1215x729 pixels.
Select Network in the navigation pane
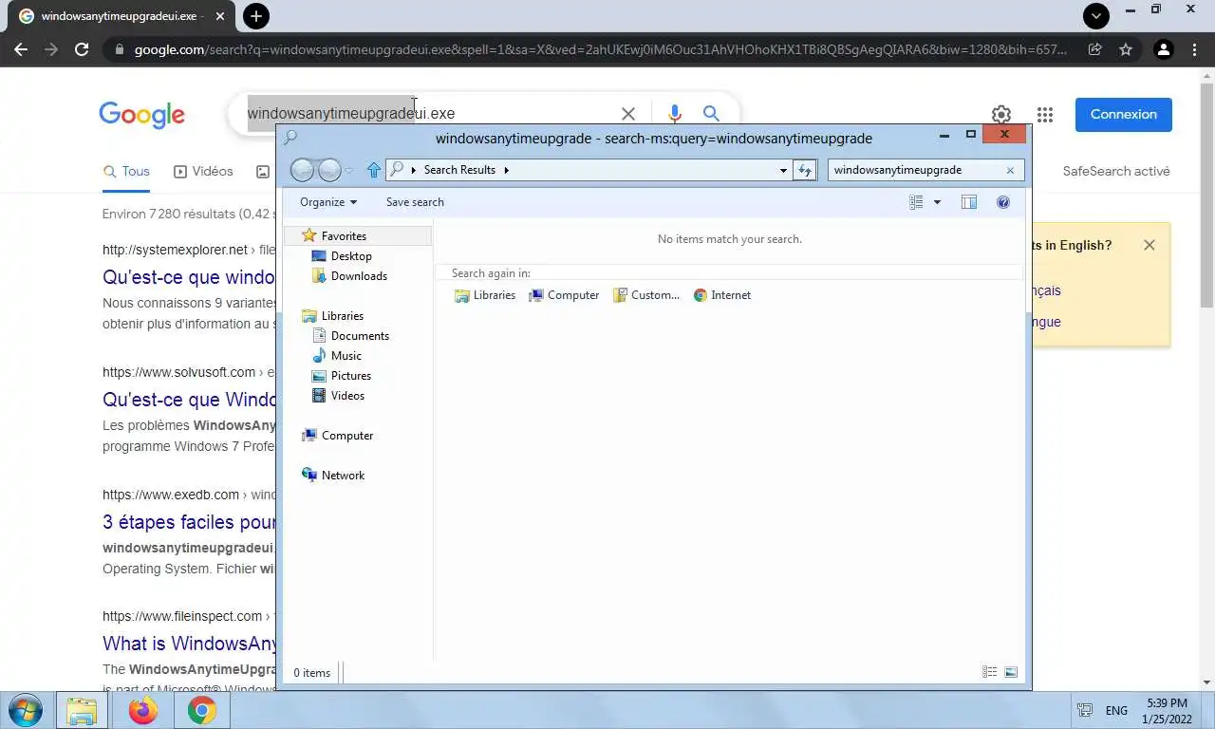[x=343, y=476]
